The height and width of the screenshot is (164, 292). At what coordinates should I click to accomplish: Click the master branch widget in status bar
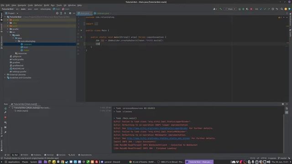(x=282, y=158)
